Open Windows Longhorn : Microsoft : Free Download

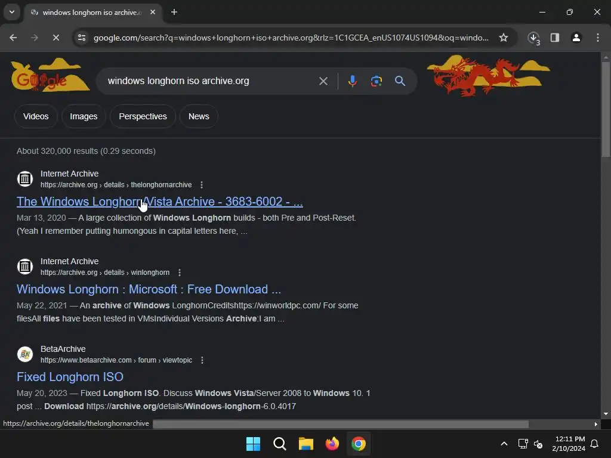149,289
